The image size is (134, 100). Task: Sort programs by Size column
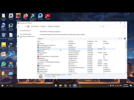click(x=99, y=41)
